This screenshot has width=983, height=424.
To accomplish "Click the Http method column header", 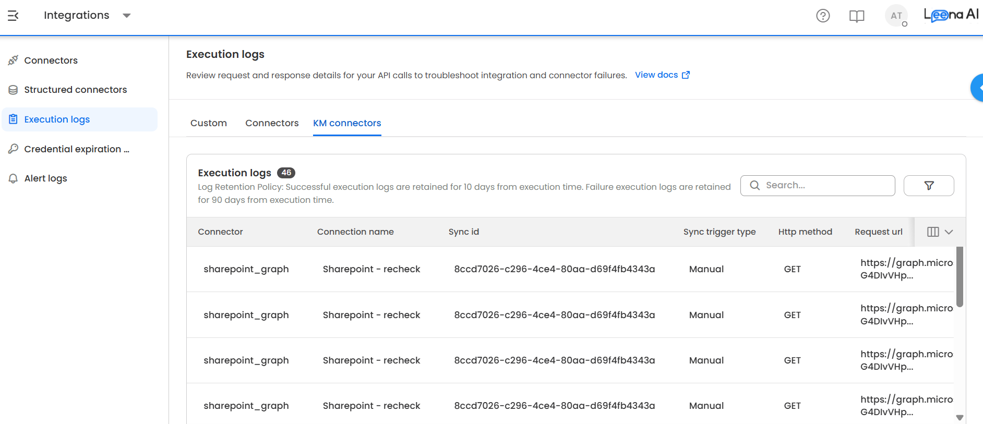I will tap(805, 232).
